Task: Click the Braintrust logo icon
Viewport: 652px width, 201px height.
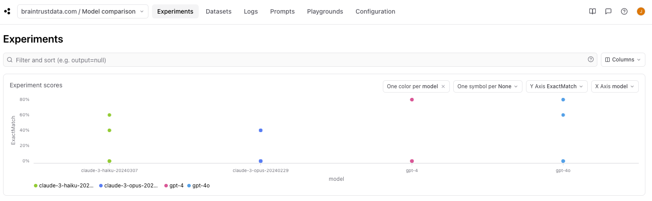Action: pos(7,11)
